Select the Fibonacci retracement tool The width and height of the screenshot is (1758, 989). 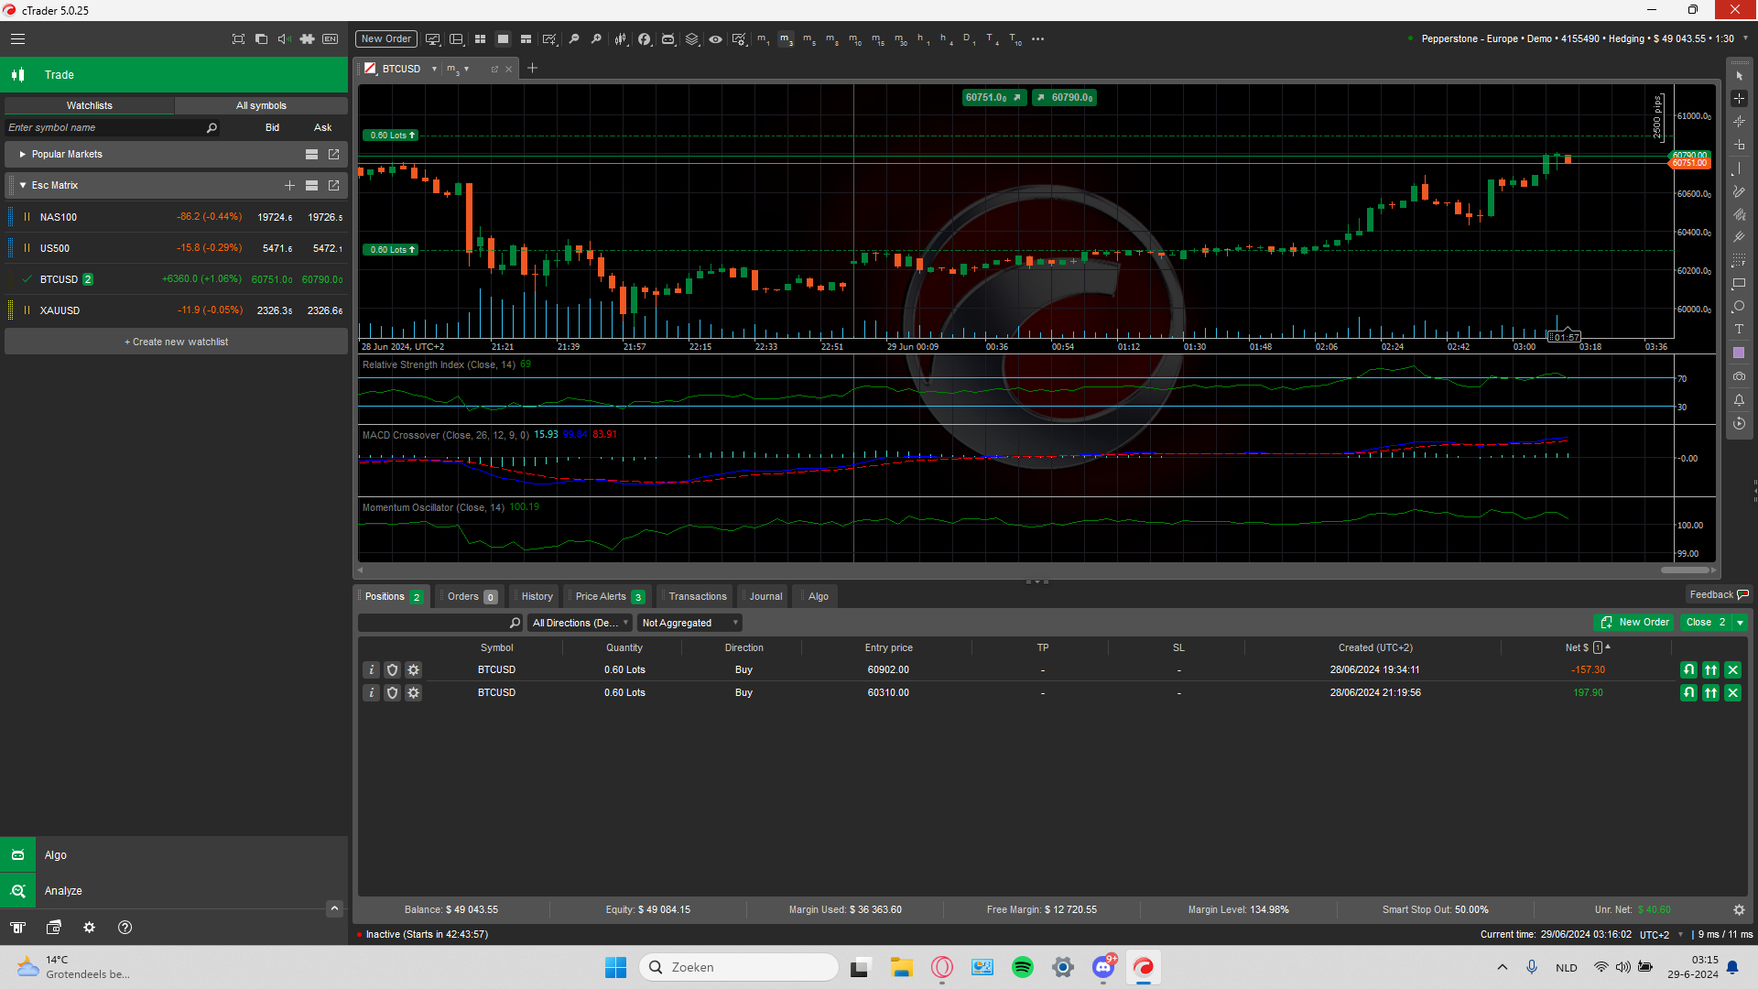click(x=1739, y=261)
